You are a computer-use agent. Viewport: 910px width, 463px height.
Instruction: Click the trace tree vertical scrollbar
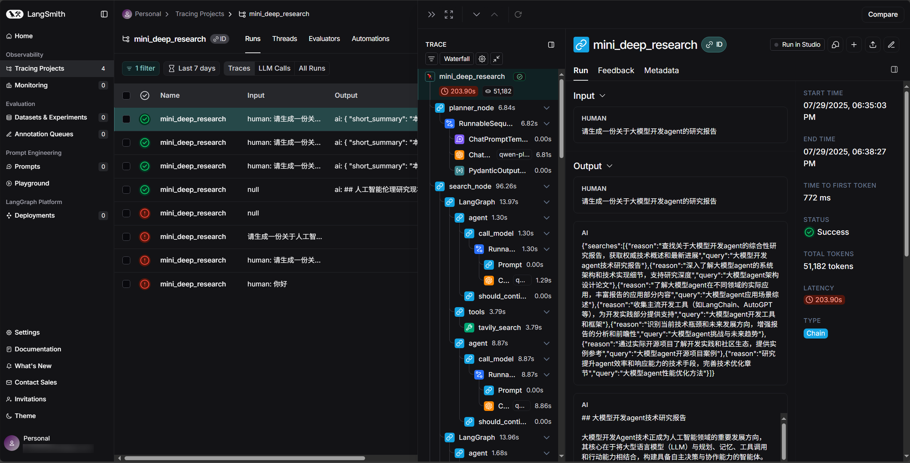(x=561, y=118)
